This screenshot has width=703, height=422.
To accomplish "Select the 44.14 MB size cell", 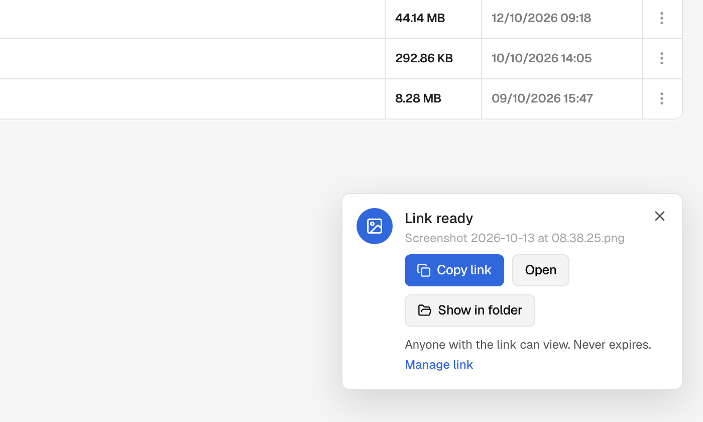I will 433,18.
